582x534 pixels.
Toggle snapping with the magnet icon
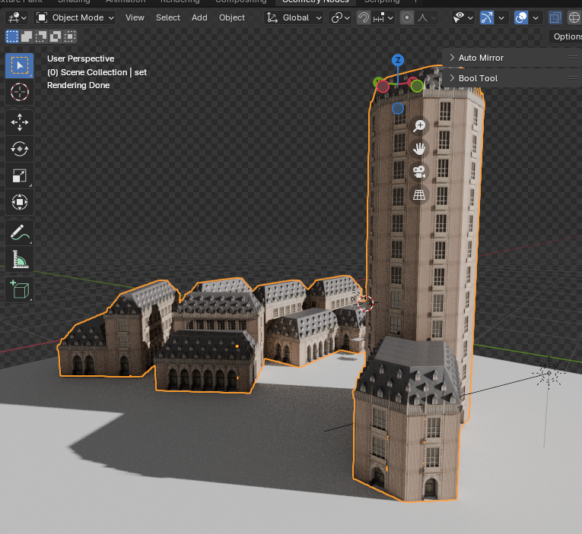tap(364, 17)
